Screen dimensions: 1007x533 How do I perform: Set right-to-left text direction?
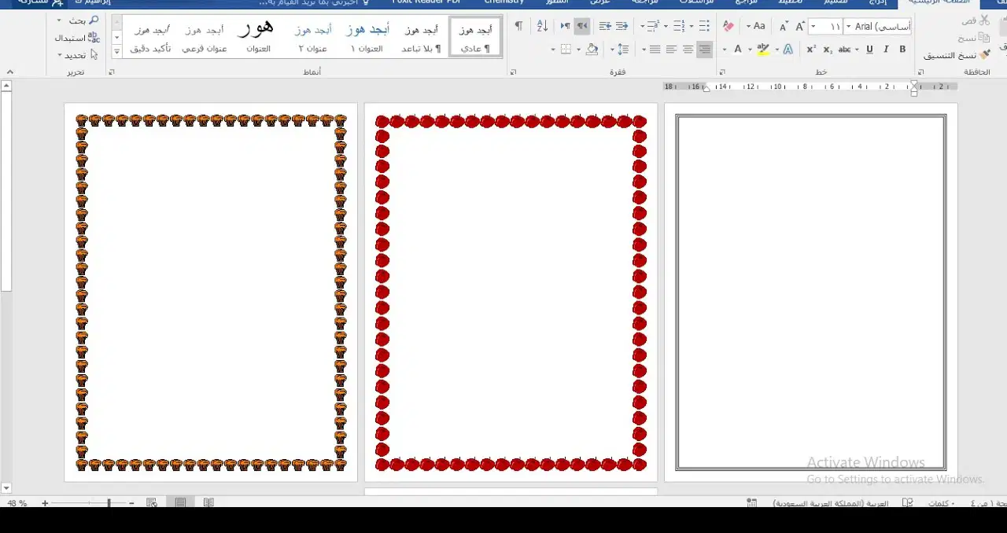pos(581,27)
